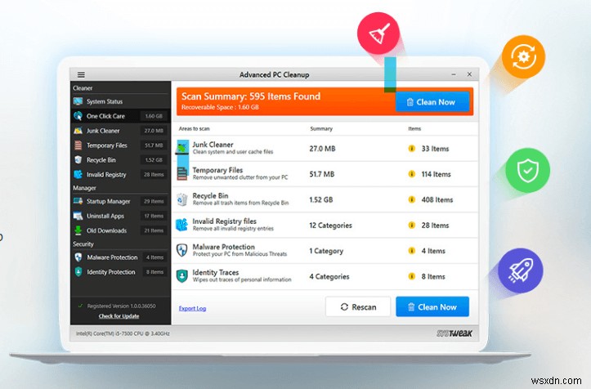Open Uninstall Apps in sidebar
Image resolution: width=591 pixels, height=389 pixels.
pos(120,216)
